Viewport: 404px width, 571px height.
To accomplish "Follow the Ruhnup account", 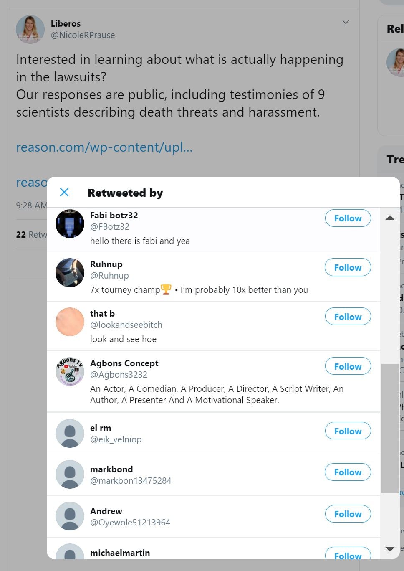I will click(348, 268).
